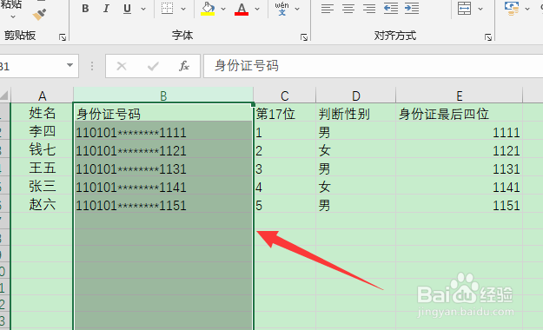Select column D header
543x330 pixels.
tap(355, 96)
